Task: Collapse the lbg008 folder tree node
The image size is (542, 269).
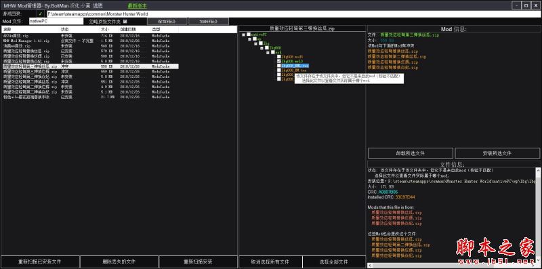Action: pos(262,47)
